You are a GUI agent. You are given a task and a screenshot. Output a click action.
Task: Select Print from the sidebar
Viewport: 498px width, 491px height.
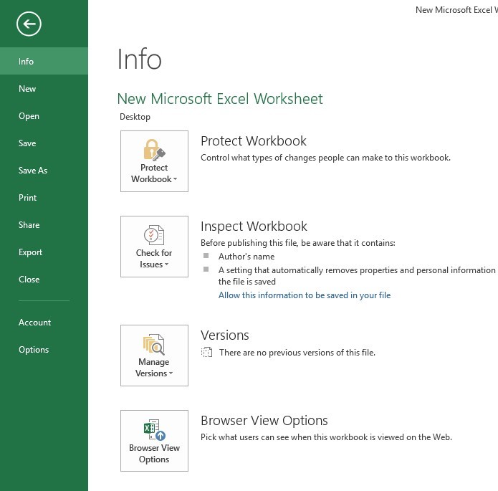pos(28,198)
